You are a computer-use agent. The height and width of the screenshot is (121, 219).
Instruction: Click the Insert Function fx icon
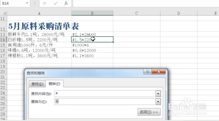pos(66,3)
